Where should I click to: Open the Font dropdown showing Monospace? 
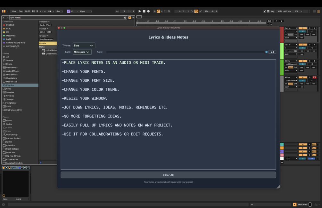tap(82, 52)
